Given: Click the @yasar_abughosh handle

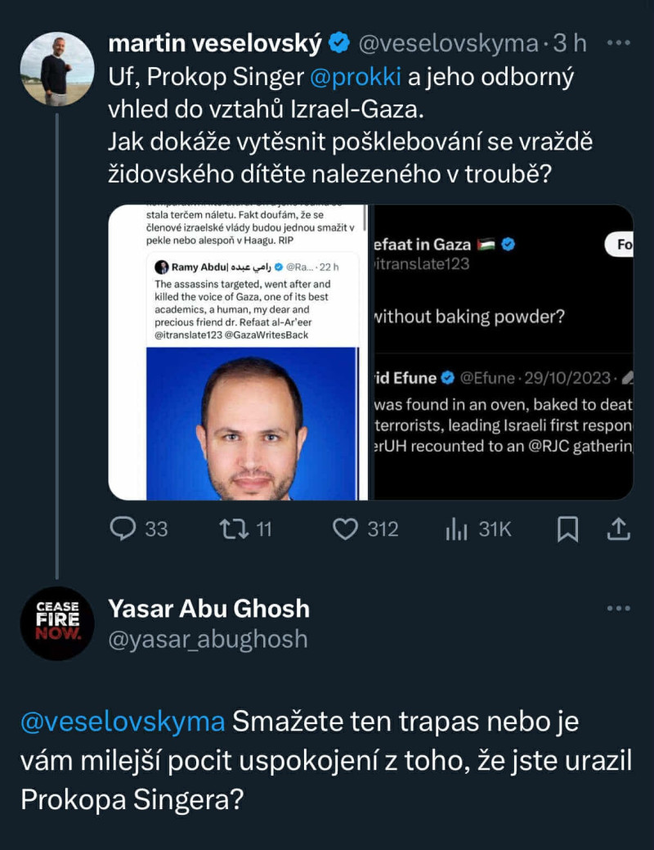Looking at the screenshot, I should tap(208, 638).
